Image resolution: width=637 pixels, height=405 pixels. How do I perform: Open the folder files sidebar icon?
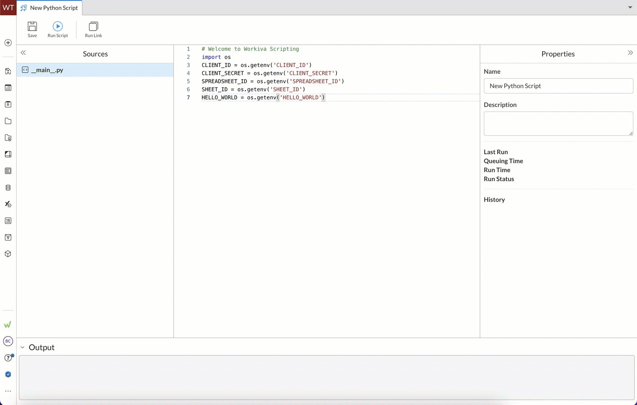pos(8,121)
